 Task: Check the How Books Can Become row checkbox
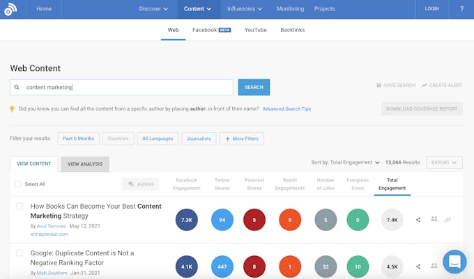click(x=20, y=206)
